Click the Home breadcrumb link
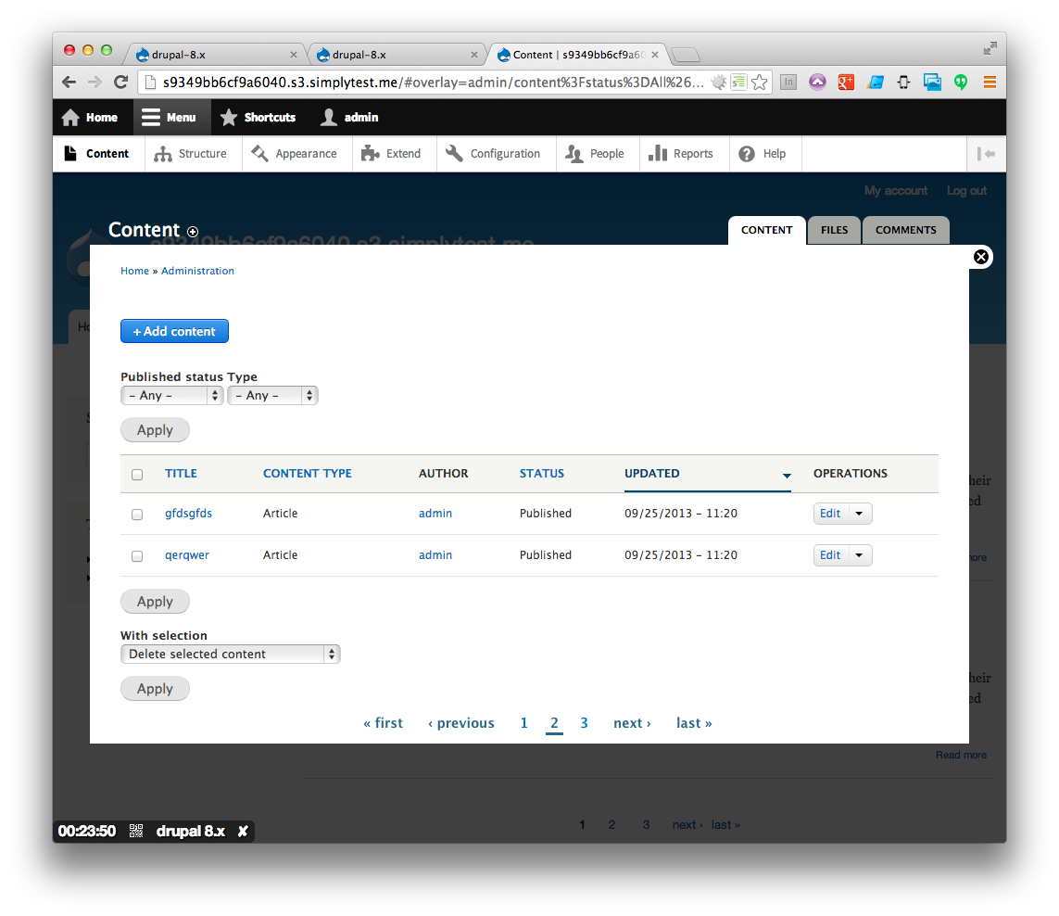The height and width of the screenshot is (916, 1059). click(134, 271)
